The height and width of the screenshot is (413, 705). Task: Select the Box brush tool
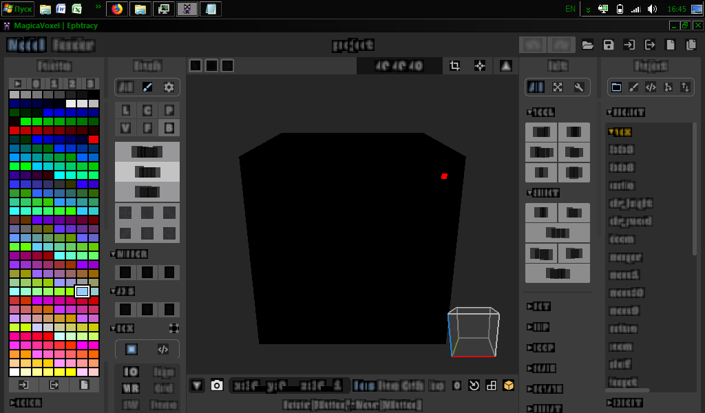[x=167, y=129]
